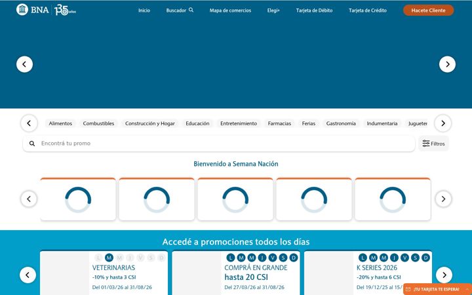Viewport: 472px width, 295px height.
Task: Click the text 'Del 01/03/26 al 31/08/26'
Action: [x=122, y=288]
